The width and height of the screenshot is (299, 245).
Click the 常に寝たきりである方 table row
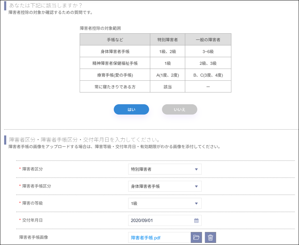115,87
